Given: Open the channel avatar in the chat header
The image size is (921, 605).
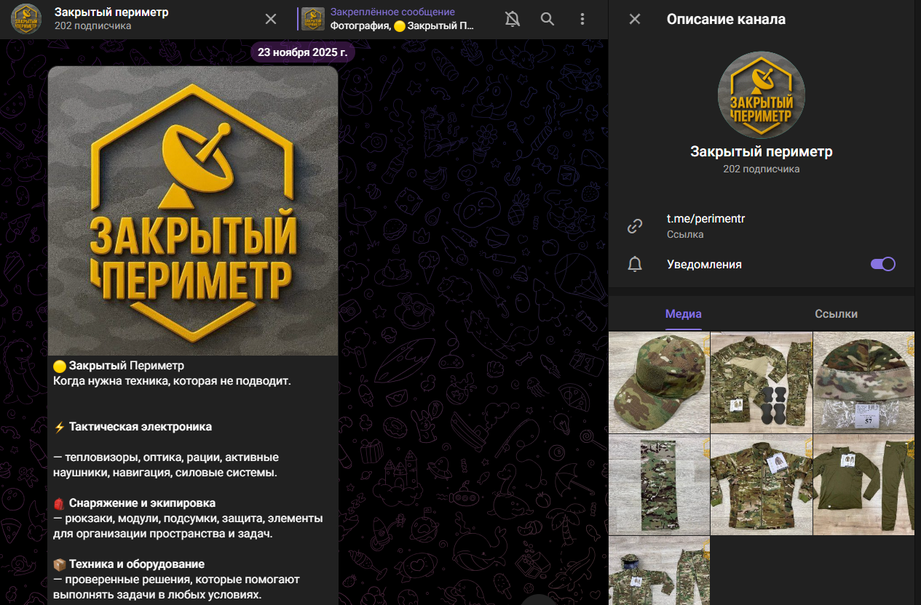Looking at the screenshot, I should point(26,19).
